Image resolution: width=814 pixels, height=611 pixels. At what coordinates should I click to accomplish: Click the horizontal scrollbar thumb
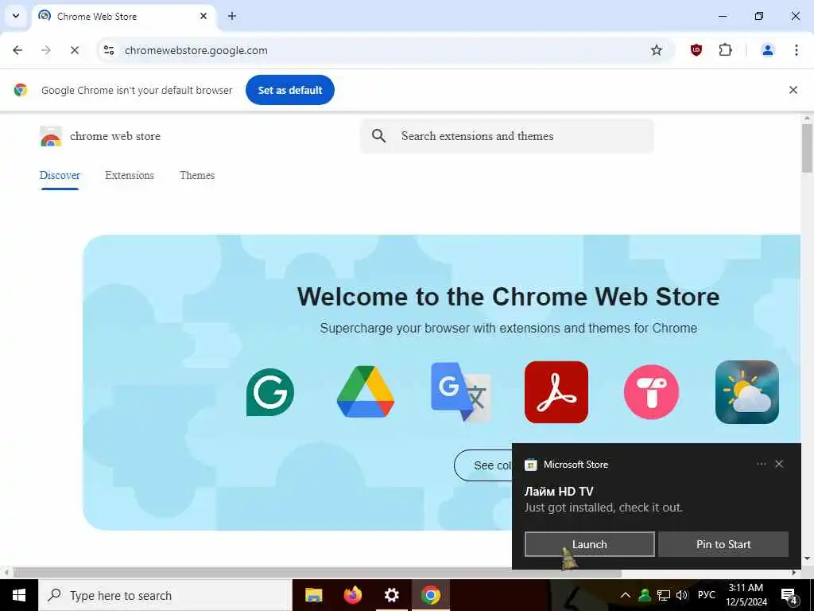pyautogui.click(x=317, y=573)
